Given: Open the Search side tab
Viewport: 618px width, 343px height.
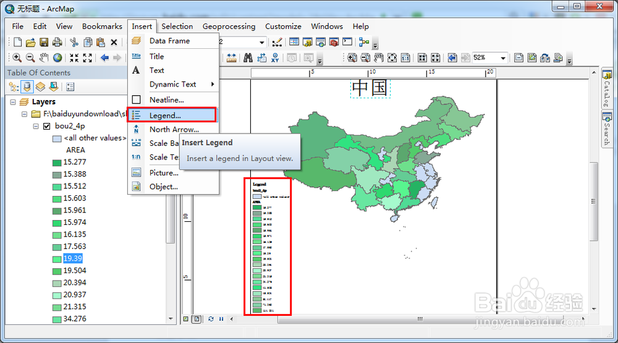Looking at the screenshot, I should coord(607,129).
